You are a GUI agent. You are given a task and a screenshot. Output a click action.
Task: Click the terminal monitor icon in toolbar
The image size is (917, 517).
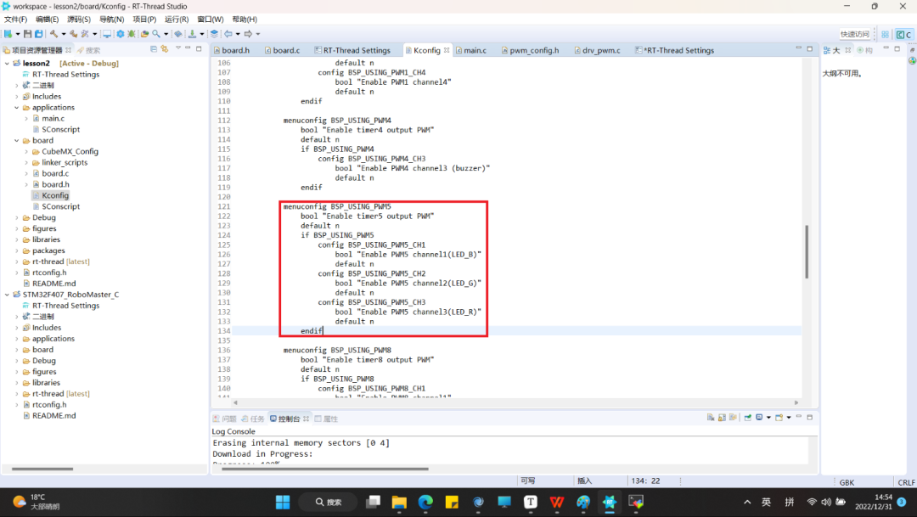pyautogui.click(x=107, y=34)
